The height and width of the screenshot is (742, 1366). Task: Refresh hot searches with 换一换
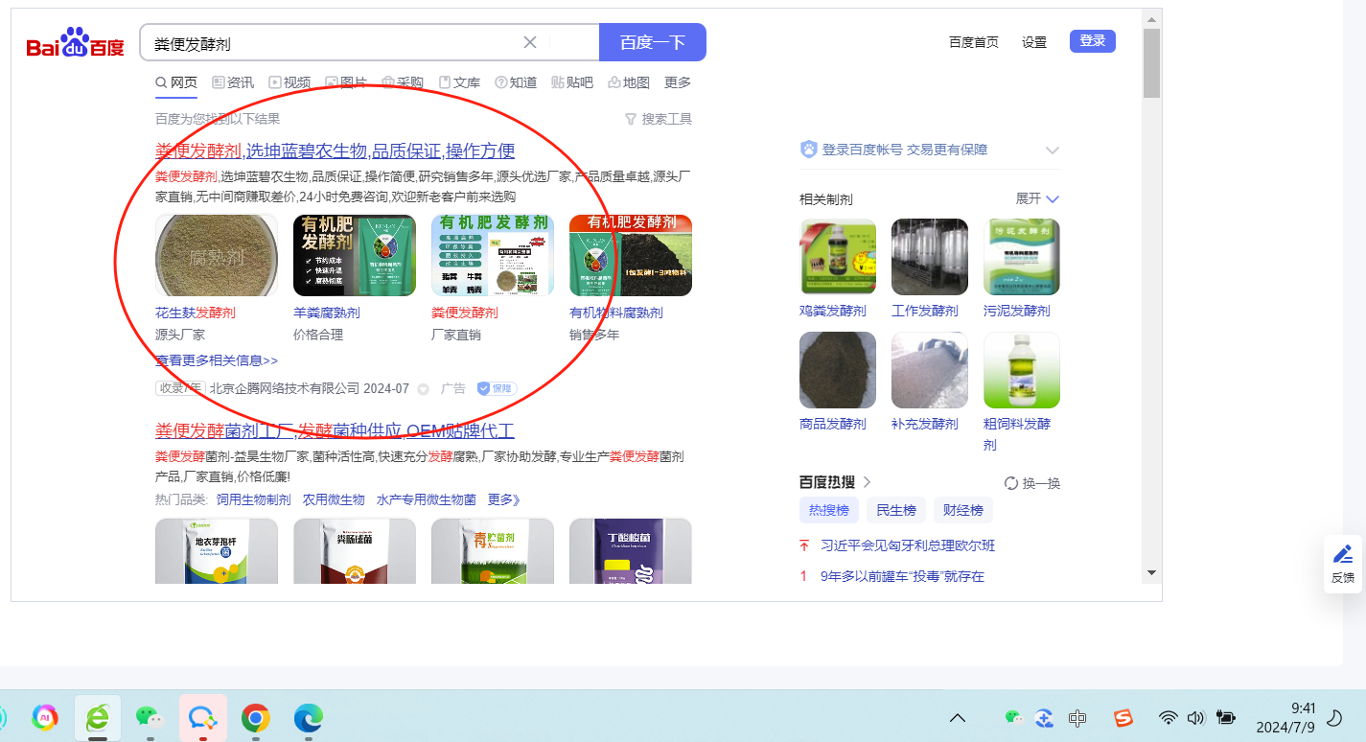coord(1032,483)
